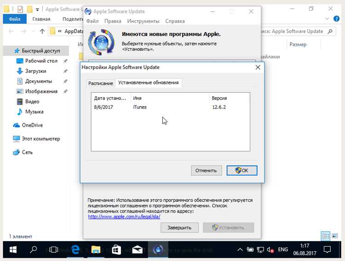Viewport: 345px width, 261px height.
Task: Sort Explorer files by Размер column
Action: tap(298, 45)
